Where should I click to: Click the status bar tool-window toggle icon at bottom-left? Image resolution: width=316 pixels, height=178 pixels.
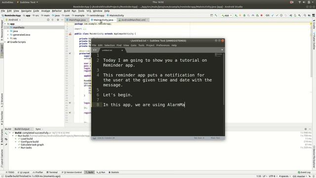point(2,176)
